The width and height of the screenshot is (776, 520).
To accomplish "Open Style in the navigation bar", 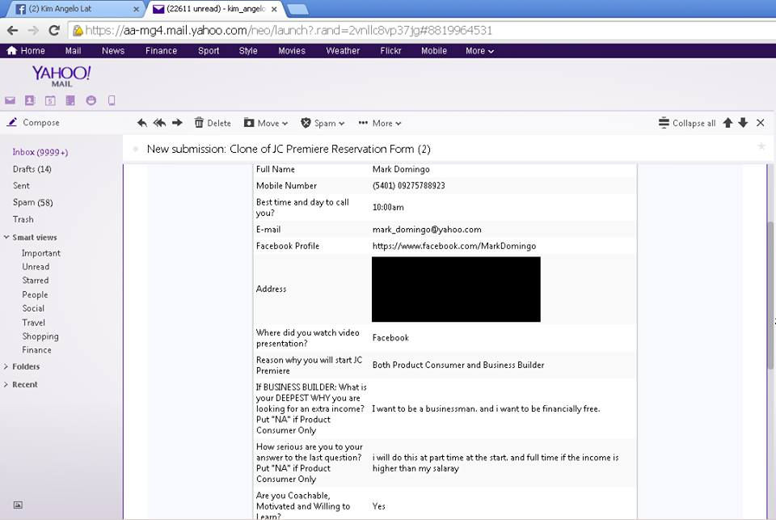I will pyautogui.click(x=248, y=51).
